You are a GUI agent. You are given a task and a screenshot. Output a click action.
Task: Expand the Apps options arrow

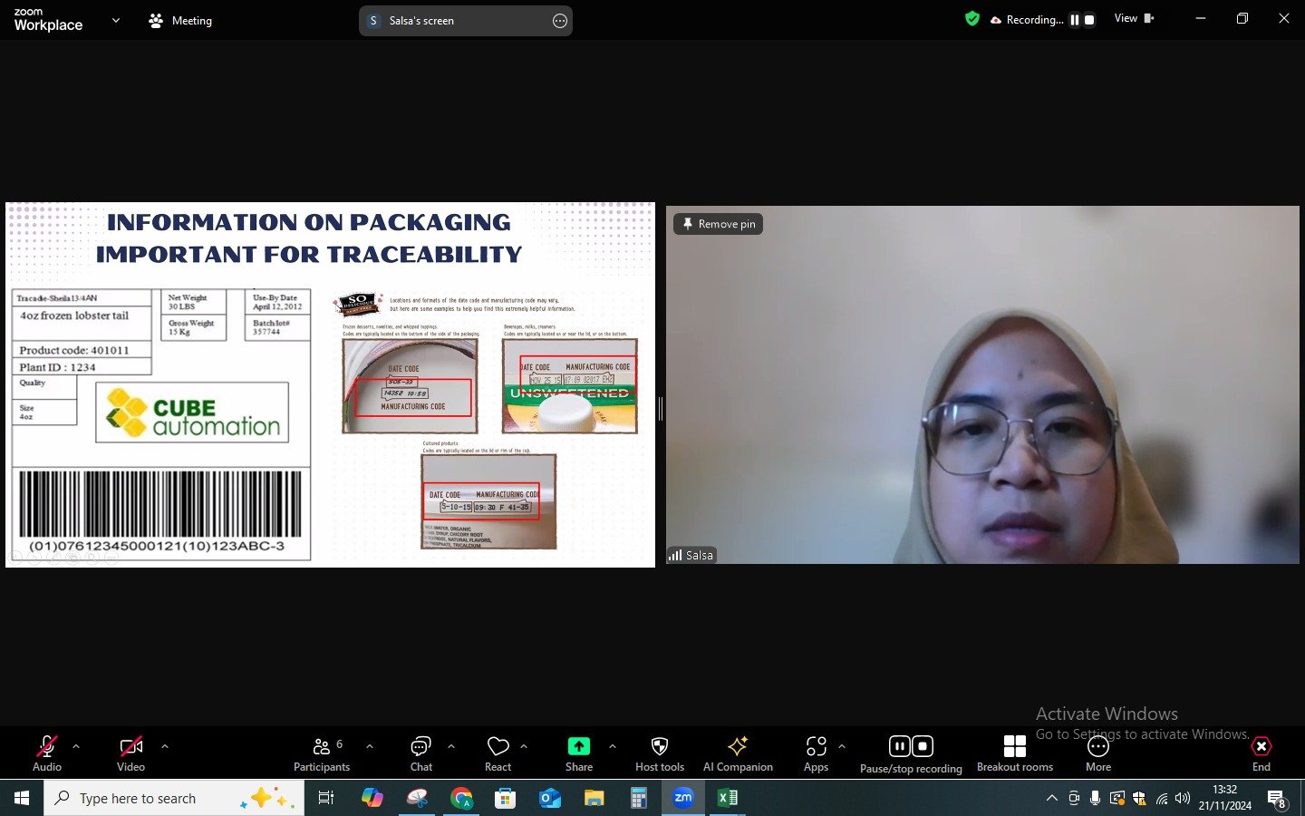(x=842, y=746)
